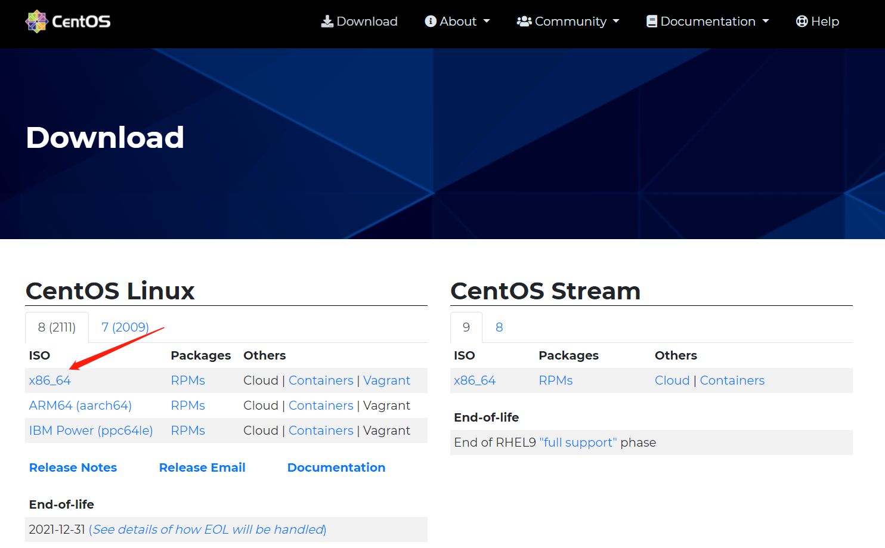
Task: Select the CentOS Linux 8 (2111) tab
Action: [57, 327]
